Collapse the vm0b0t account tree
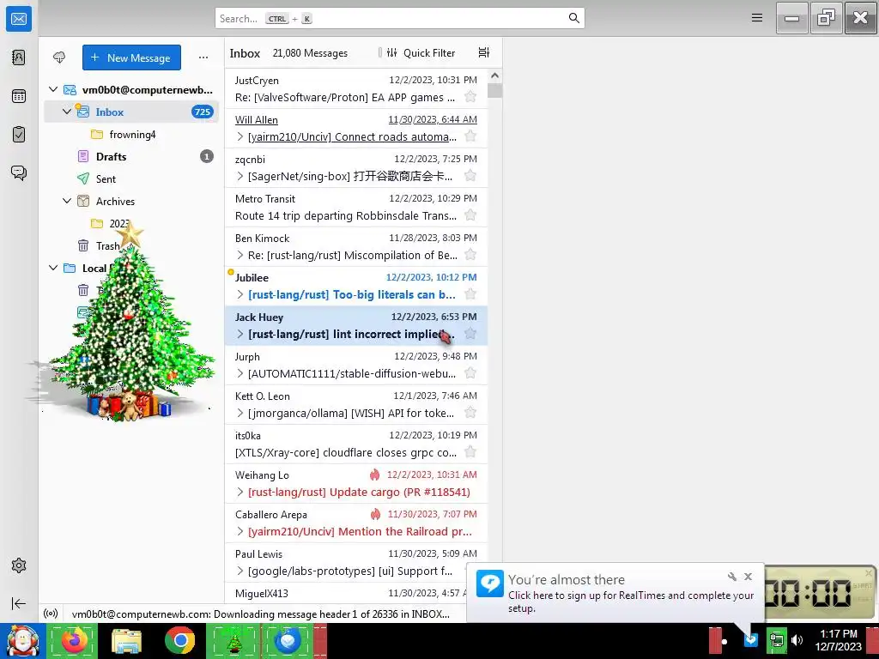 (53, 89)
